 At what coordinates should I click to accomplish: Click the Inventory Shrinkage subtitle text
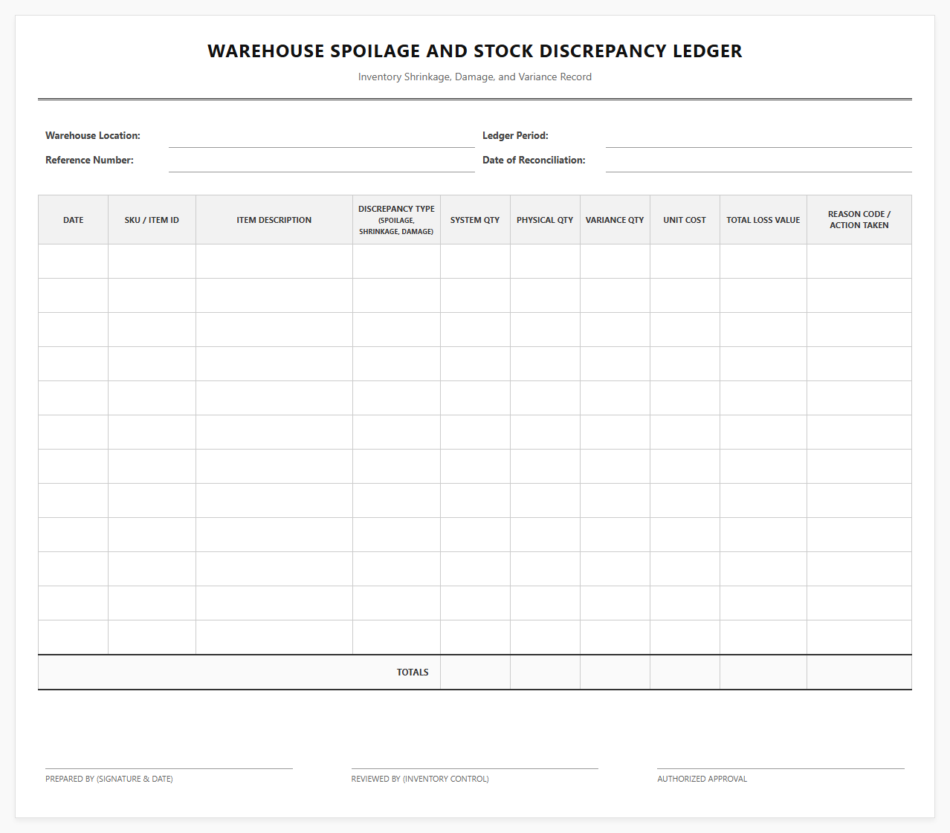(475, 77)
